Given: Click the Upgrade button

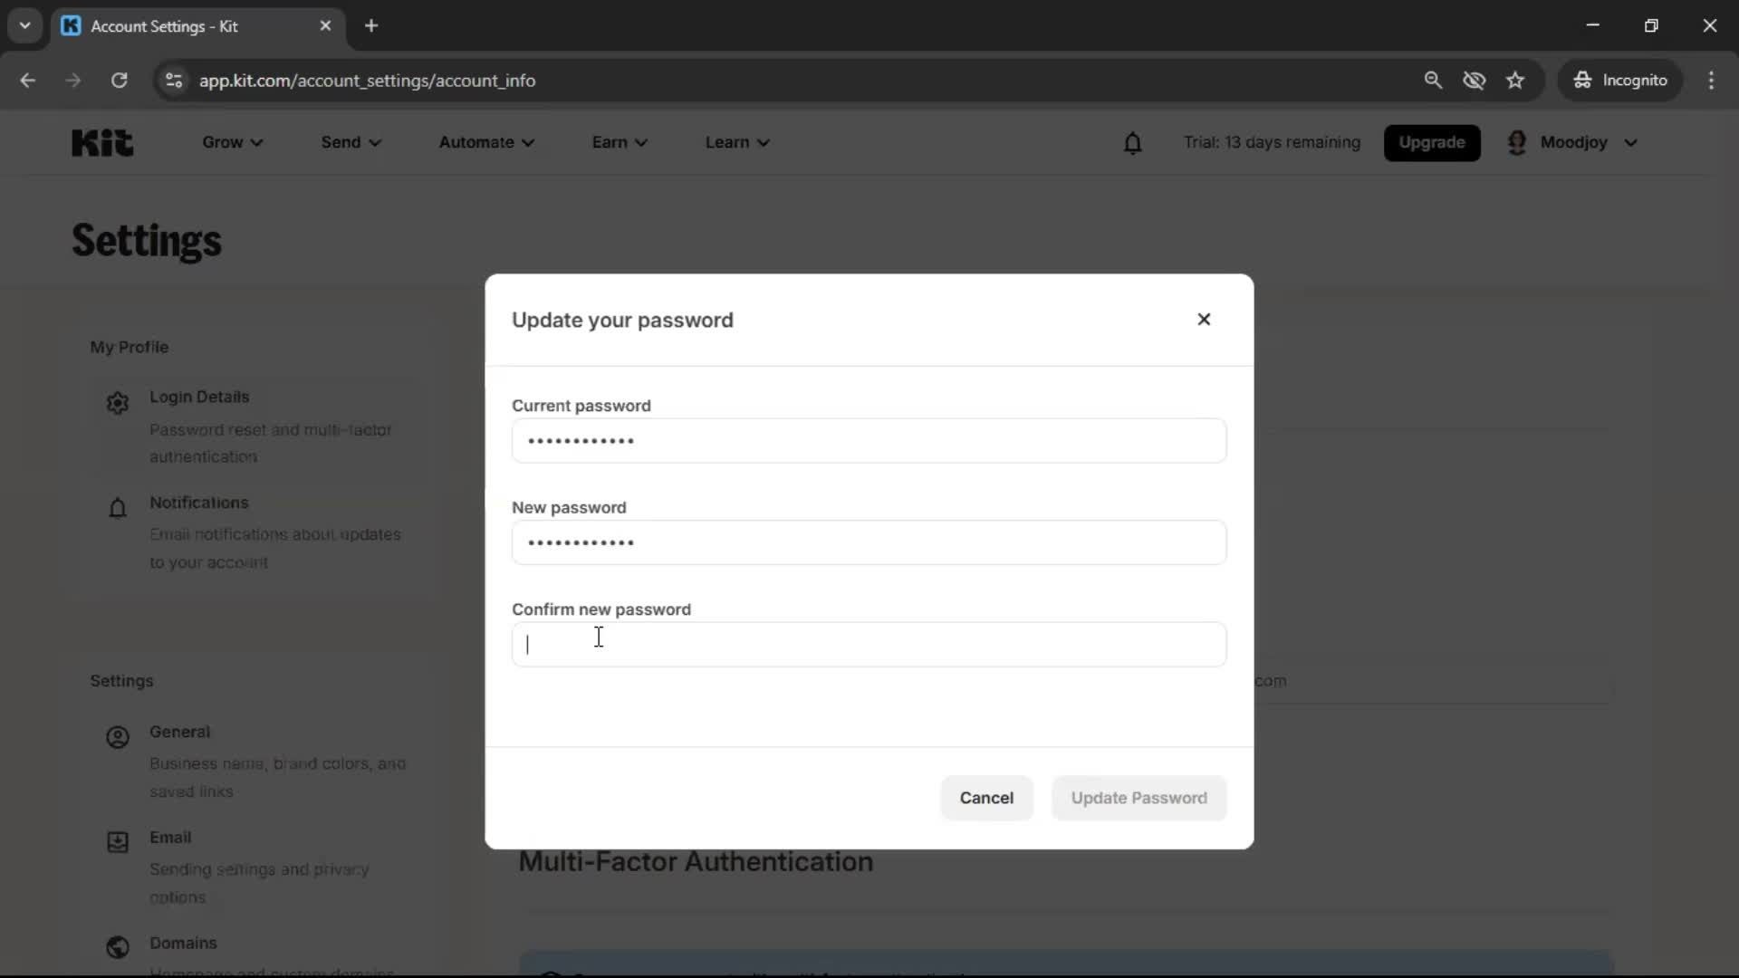Looking at the screenshot, I should [x=1432, y=142].
